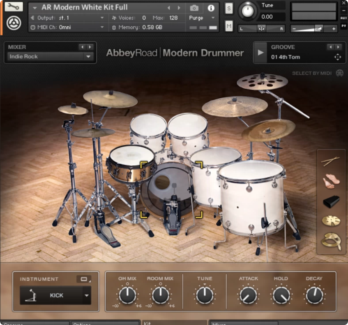Screen dimensions: 348x325
Task: Select the gold cymbal percussion icon
Action: 331,221
